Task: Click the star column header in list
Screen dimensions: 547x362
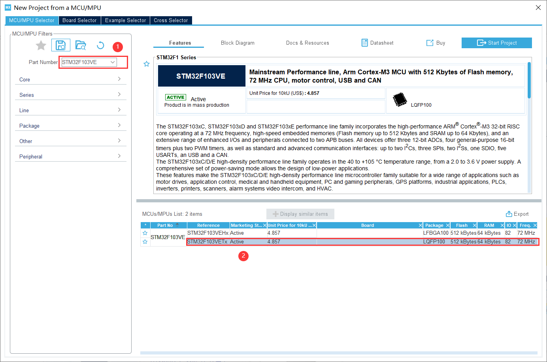Action: click(x=145, y=225)
